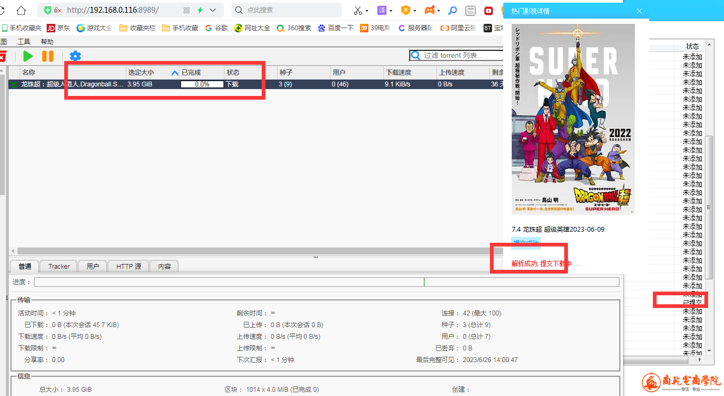Viewport: 724px width, 396px height.
Task: Switch to the HTTP 源 tab
Action: 128,267
